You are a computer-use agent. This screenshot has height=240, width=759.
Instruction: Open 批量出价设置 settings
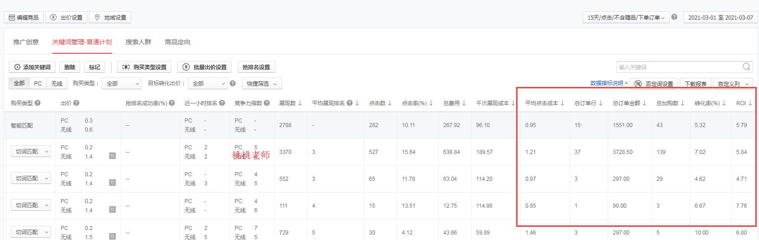[205, 67]
